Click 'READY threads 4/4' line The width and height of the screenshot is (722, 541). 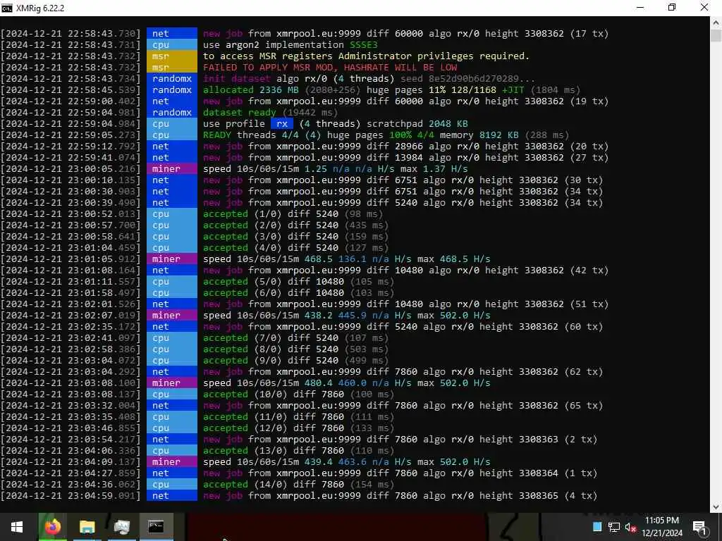(386, 135)
